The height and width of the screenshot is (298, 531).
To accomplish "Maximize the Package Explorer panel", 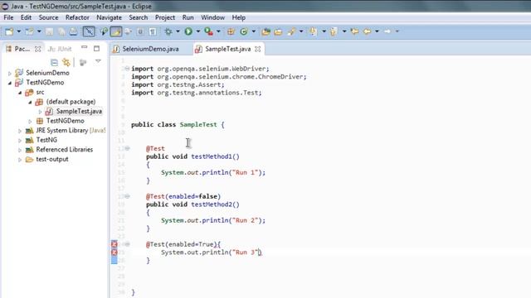I will coord(96,48).
